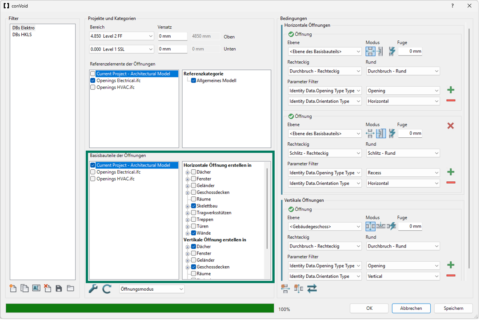
Task: Duplicate the selected filter with the copy icon
Action: (24, 289)
